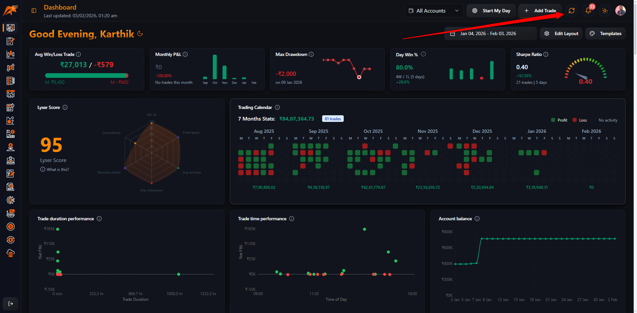This screenshot has height=313, width=637.
Task: Click the AI bot assistant icon in sidebar
Action: [10, 213]
